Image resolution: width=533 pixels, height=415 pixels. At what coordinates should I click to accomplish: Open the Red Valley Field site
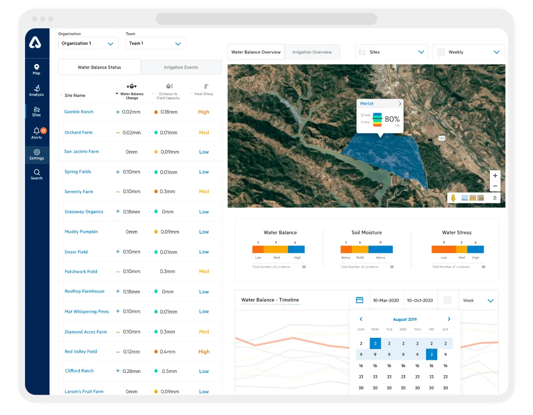81,352
